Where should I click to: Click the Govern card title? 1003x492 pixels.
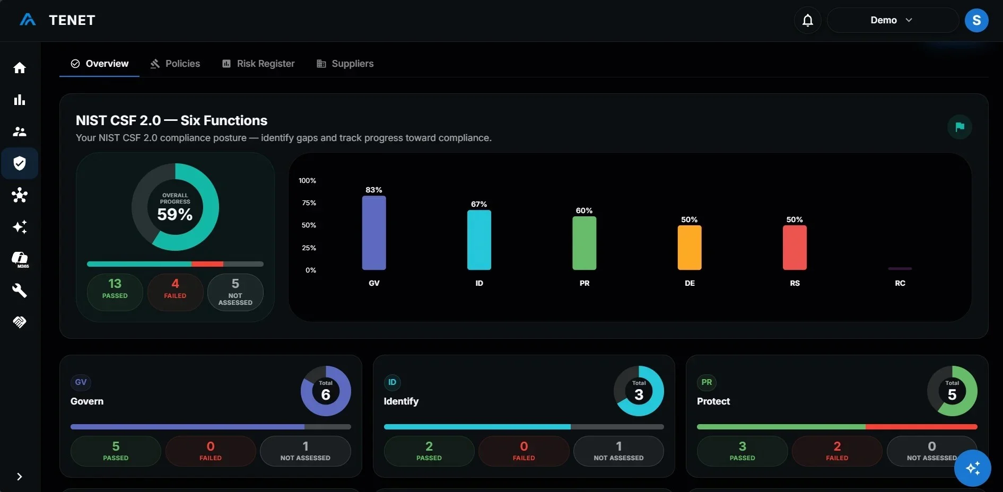point(87,401)
